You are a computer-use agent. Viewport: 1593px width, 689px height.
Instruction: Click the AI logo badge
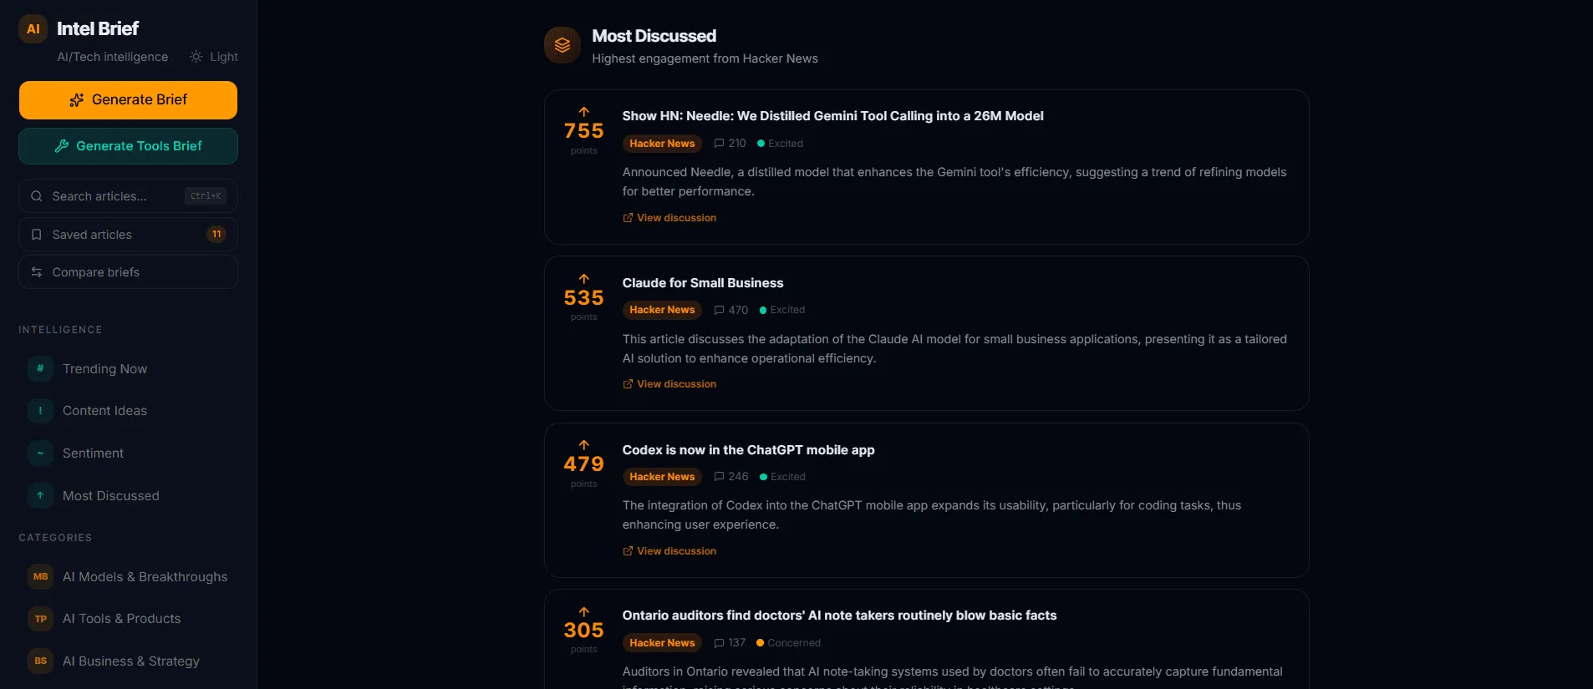[x=33, y=28]
